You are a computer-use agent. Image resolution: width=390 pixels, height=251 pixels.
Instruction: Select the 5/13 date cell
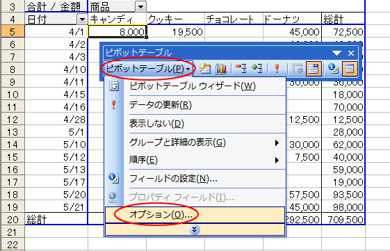click(x=56, y=170)
